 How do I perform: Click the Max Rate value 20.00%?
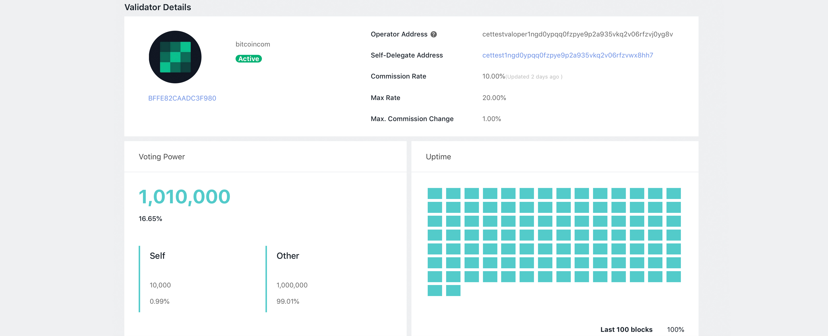coord(494,98)
